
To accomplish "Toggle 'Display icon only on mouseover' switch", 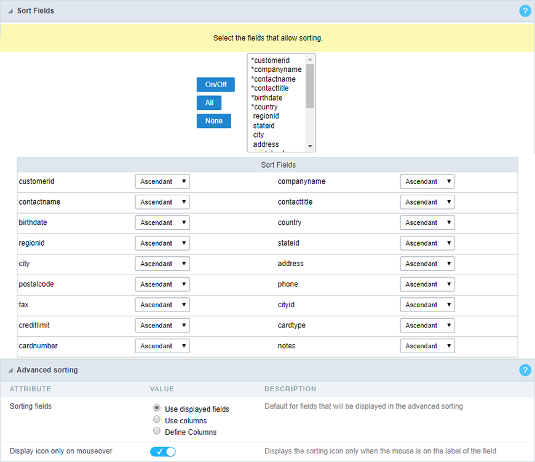I will (163, 452).
